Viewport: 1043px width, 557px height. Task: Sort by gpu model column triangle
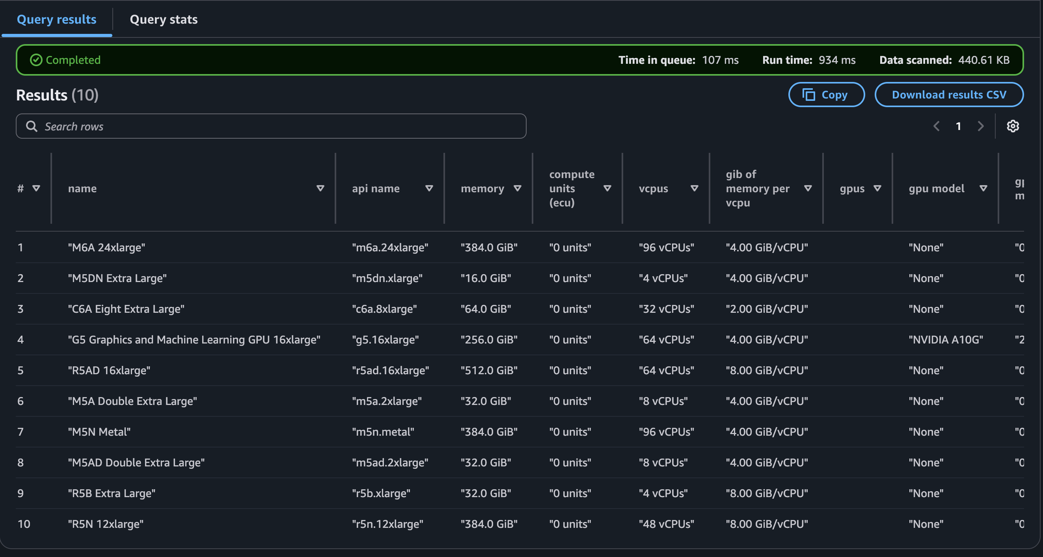coord(983,189)
